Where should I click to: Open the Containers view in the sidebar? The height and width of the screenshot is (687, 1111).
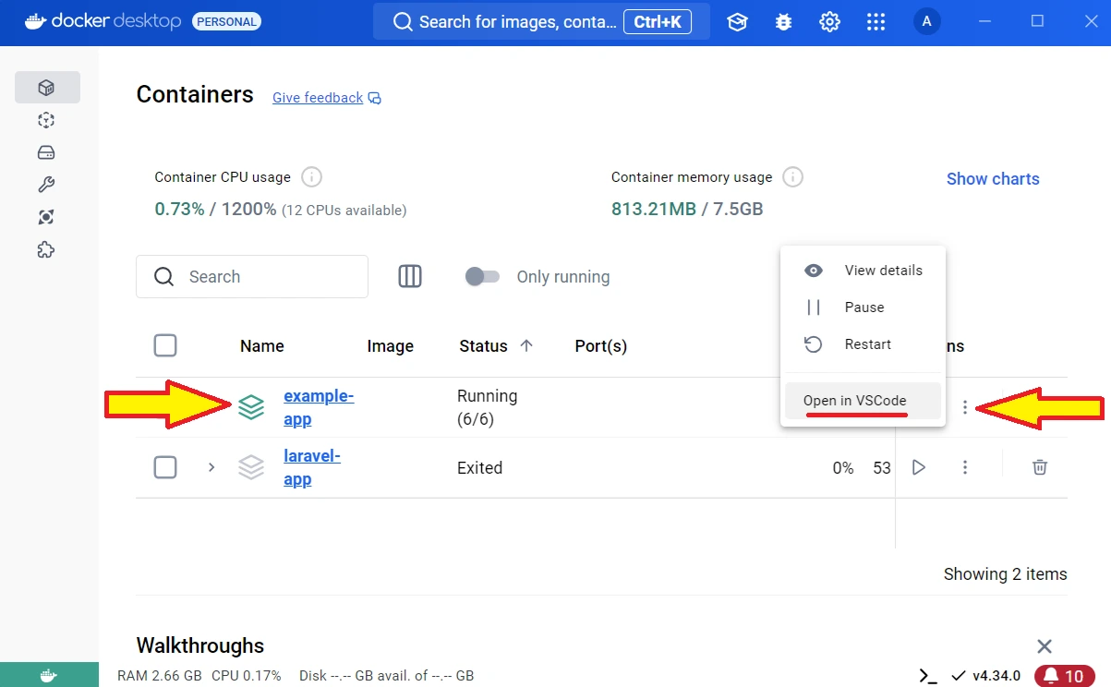click(x=47, y=88)
